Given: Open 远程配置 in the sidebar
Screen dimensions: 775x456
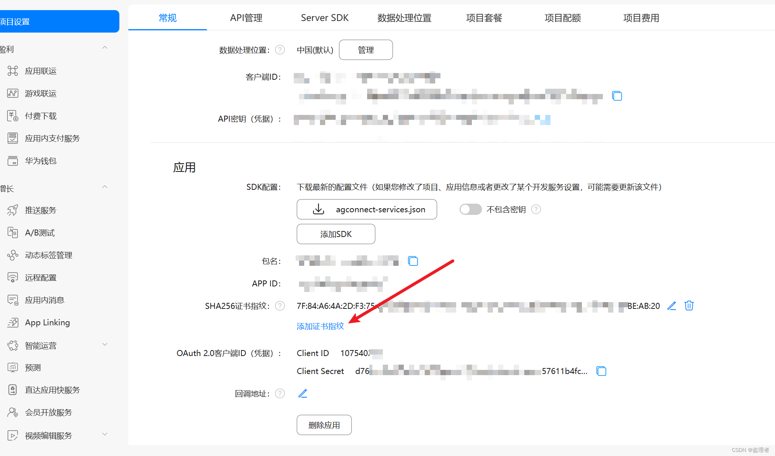Looking at the screenshot, I should point(40,278).
